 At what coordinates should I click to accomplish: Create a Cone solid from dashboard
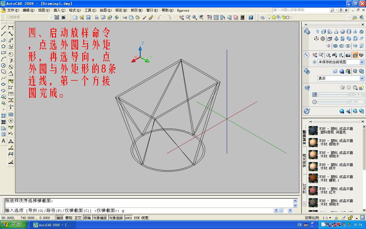tap(336, 31)
